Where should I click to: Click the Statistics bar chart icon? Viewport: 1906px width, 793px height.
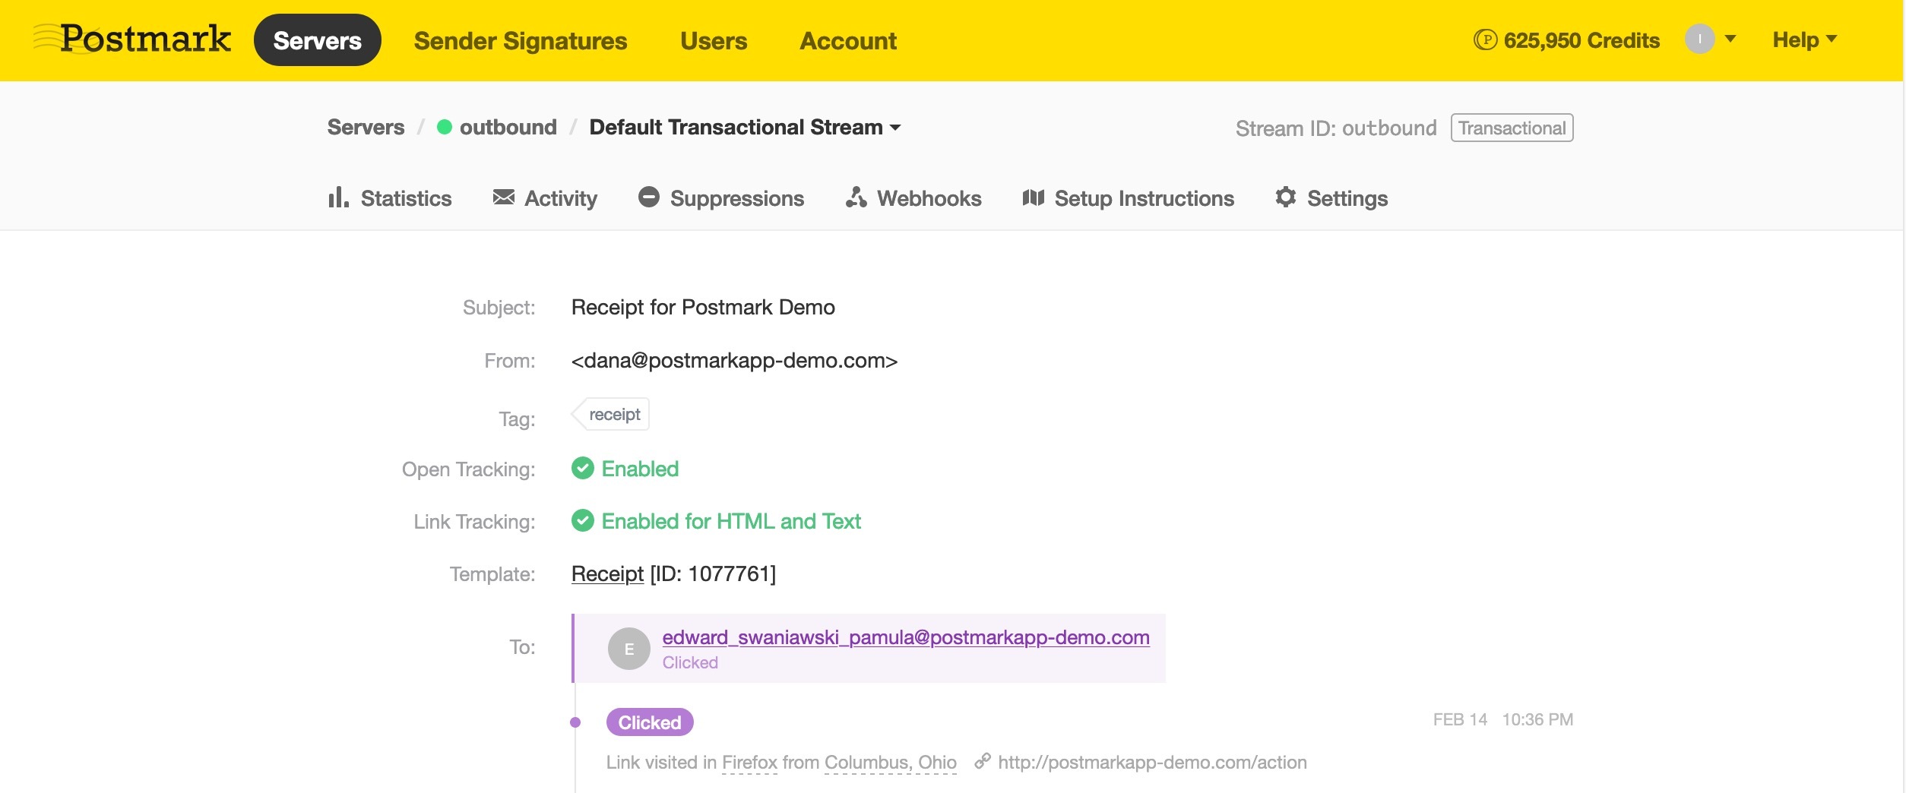338,197
